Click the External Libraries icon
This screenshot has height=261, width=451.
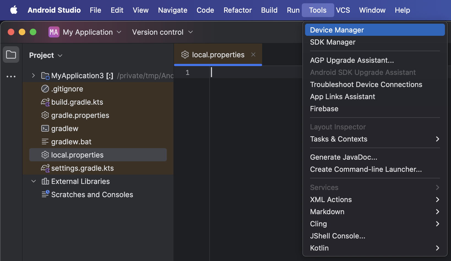[x=45, y=181]
